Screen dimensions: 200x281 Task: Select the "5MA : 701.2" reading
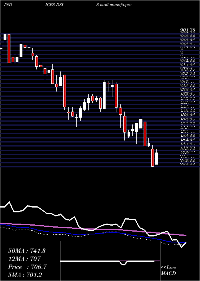[25, 275]
